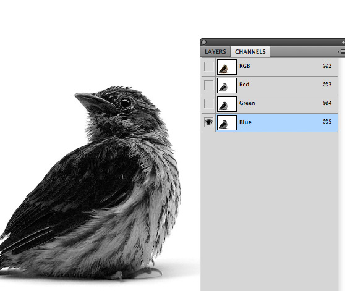Close the panel using the round button
This screenshot has height=291, width=345.
click(204, 42)
